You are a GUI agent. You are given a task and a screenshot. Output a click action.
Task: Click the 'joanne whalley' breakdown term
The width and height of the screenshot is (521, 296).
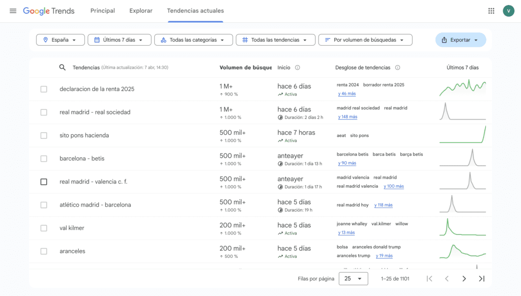pos(352,224)
